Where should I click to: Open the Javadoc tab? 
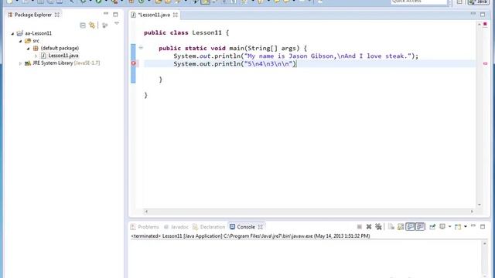(176, 227)
